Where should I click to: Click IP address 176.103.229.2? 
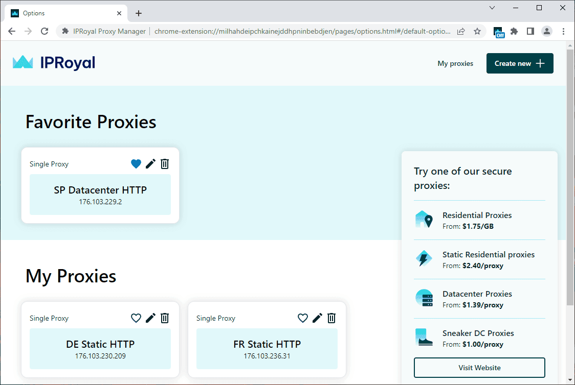tap(100, 202)
